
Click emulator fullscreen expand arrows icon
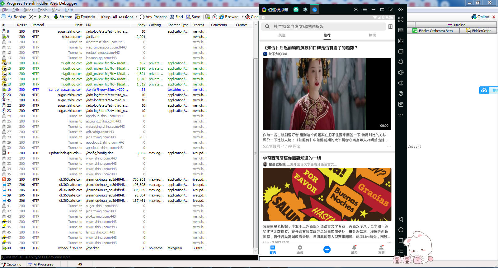click(x=401, y=20)
